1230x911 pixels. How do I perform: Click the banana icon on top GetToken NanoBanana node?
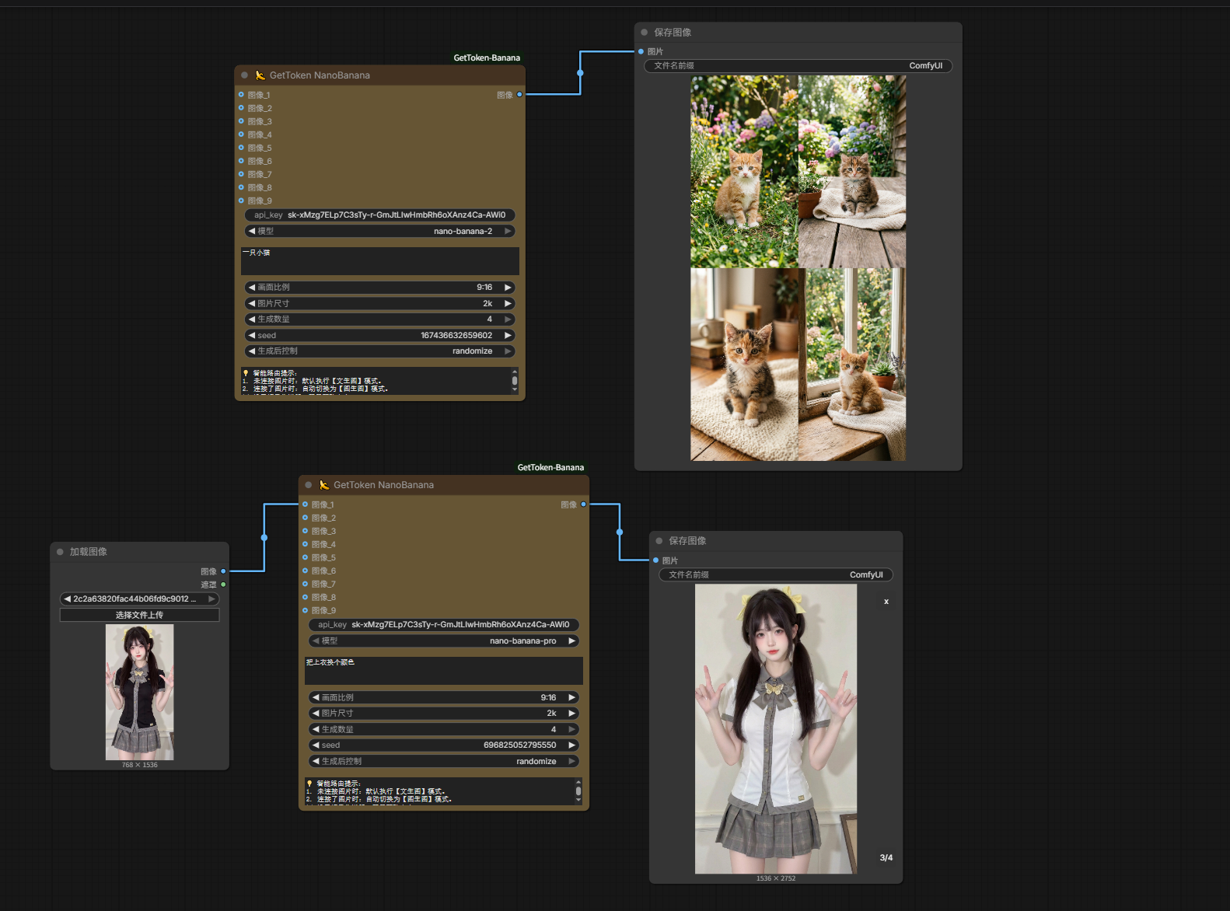coord(260,75)
